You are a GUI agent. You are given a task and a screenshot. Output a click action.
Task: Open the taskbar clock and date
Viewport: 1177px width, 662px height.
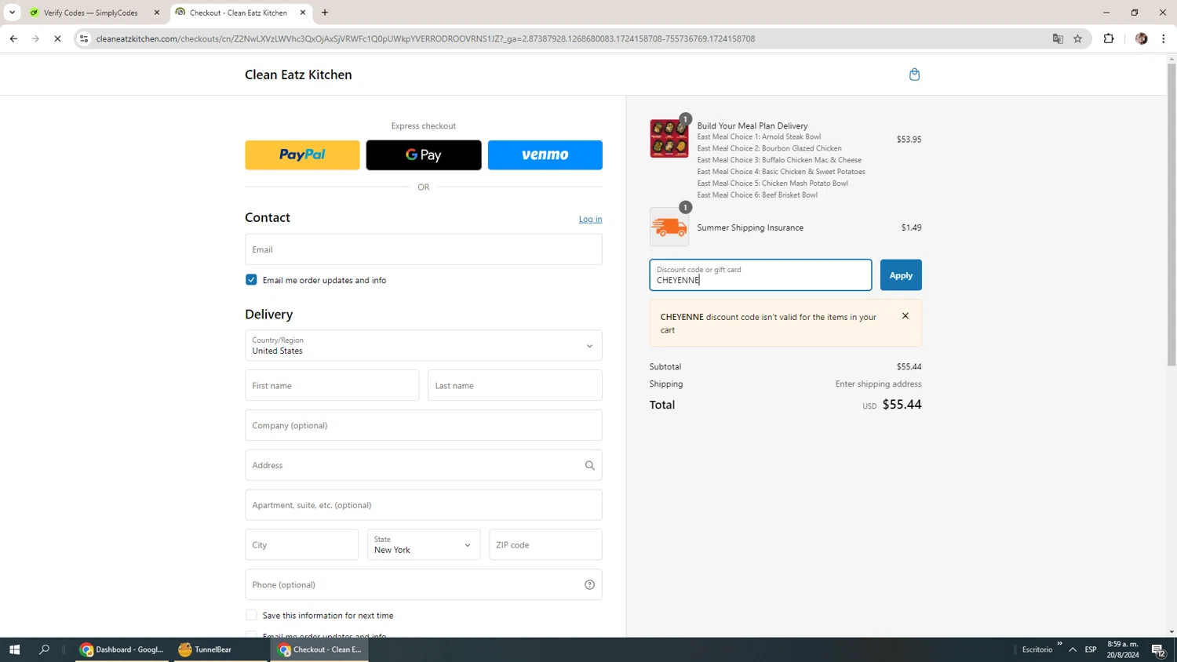point(1123,649)
